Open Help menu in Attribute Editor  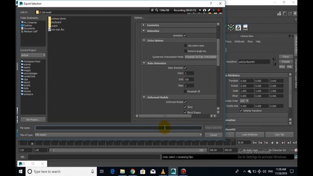[258, 42]
